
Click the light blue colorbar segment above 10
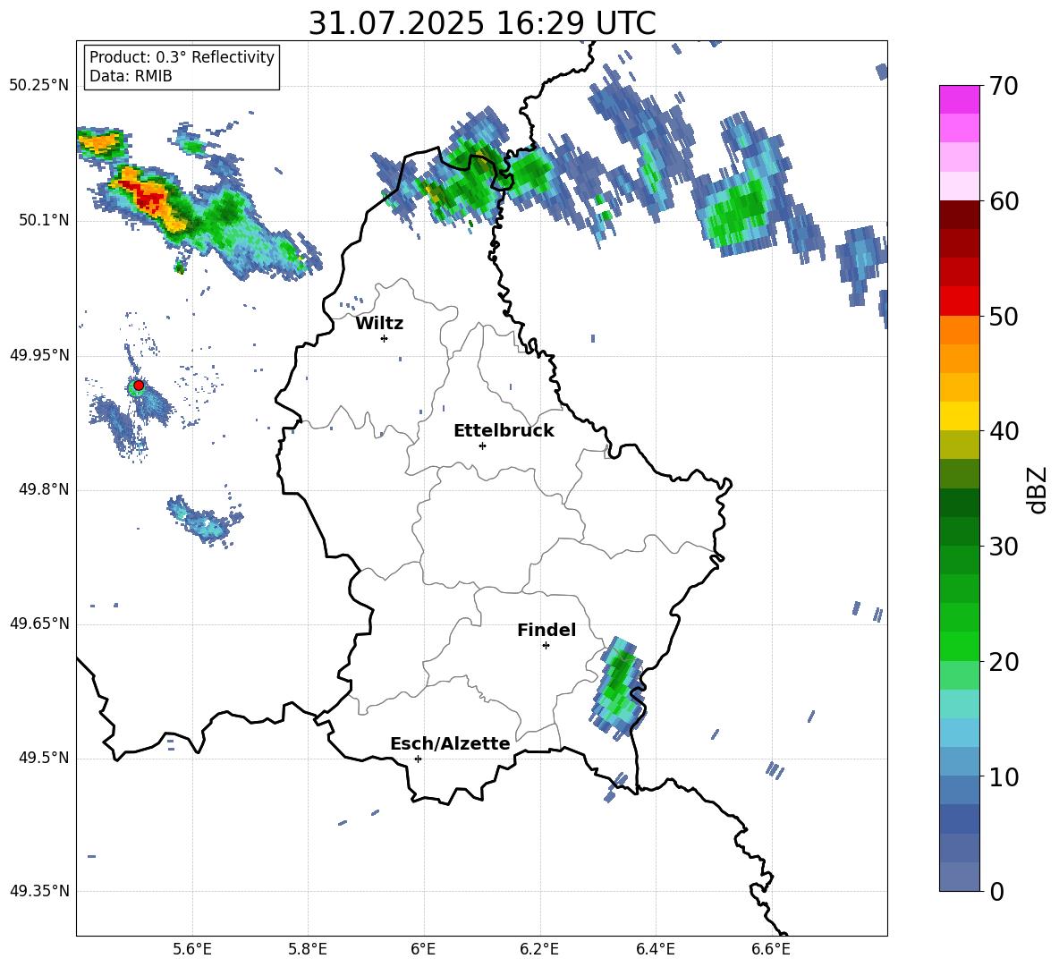(959, 733)
